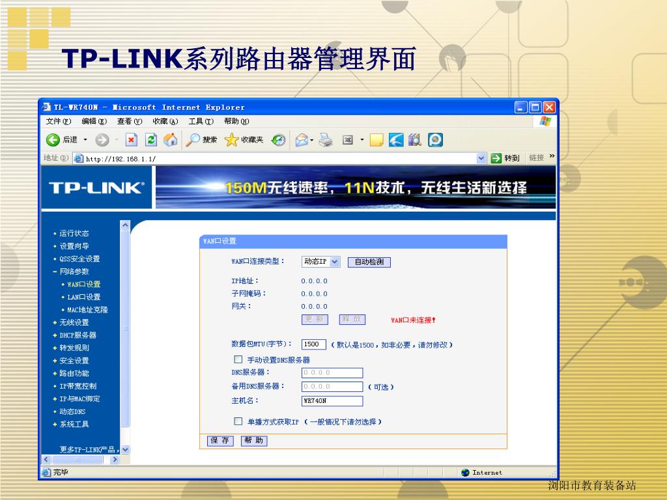The image size is (667, 500).
Task: Click the Forward arrow icon
Action: (102, 139)
